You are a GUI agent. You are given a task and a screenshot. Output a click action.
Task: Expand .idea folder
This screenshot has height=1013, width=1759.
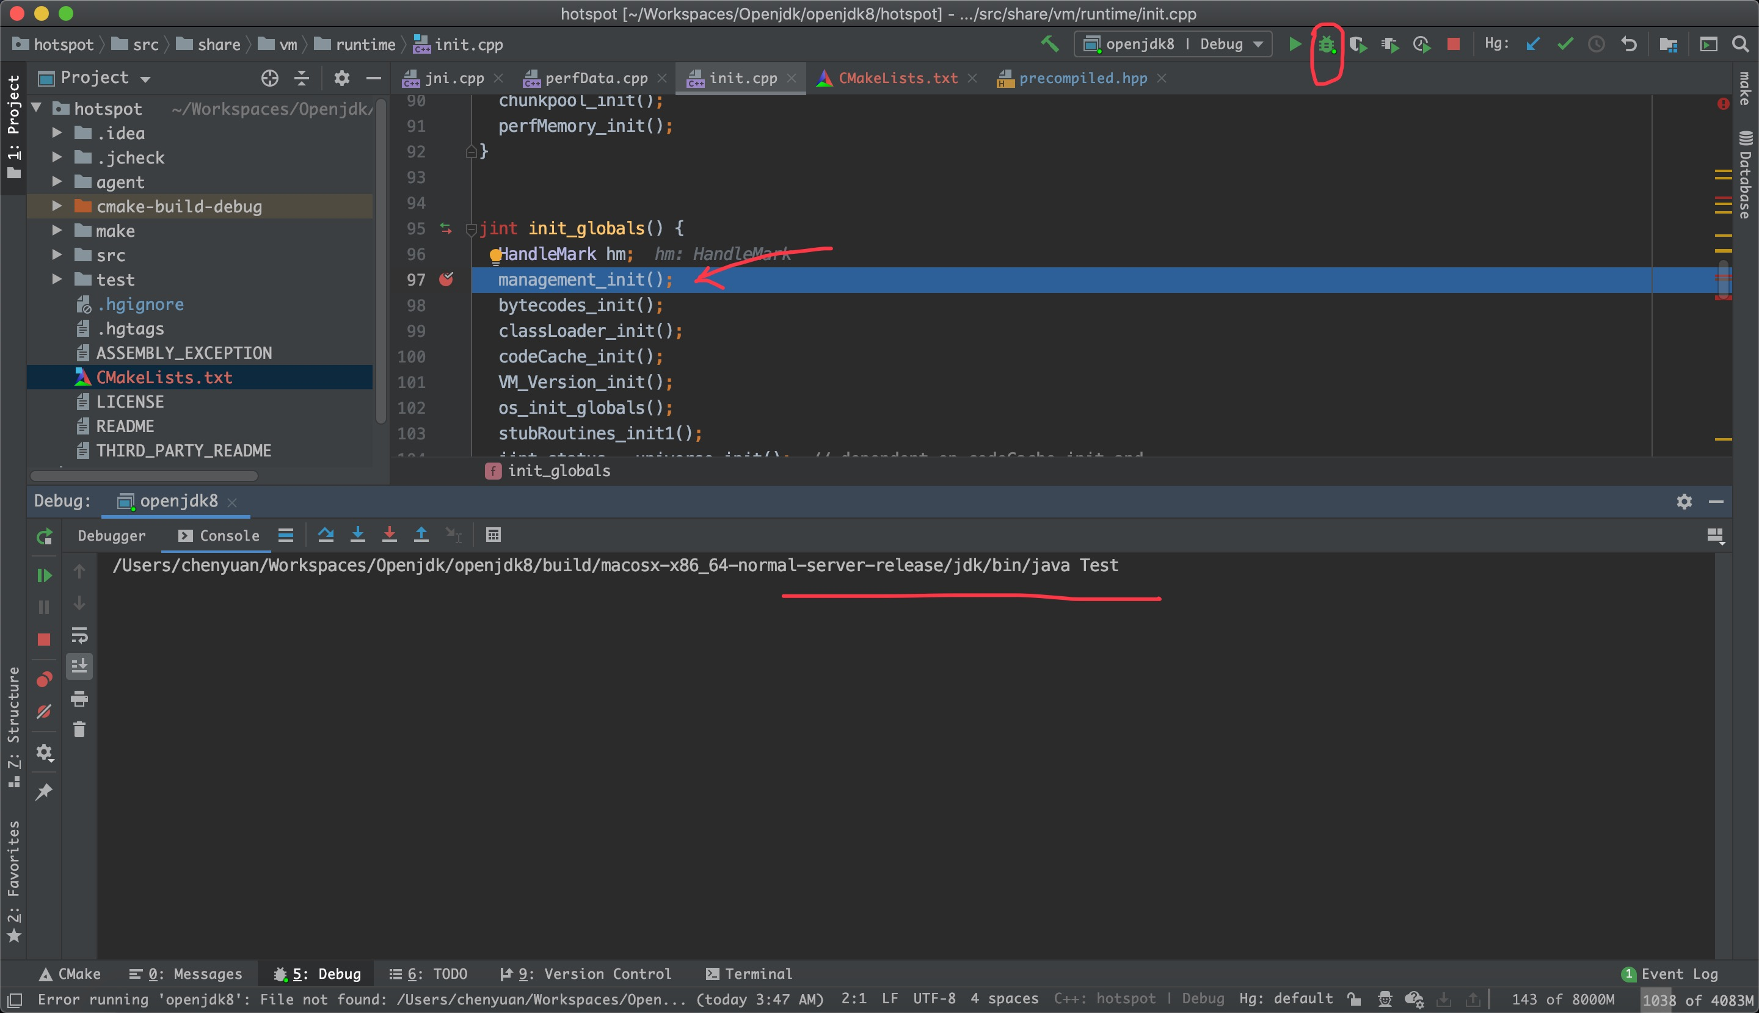tap(58, 133)
